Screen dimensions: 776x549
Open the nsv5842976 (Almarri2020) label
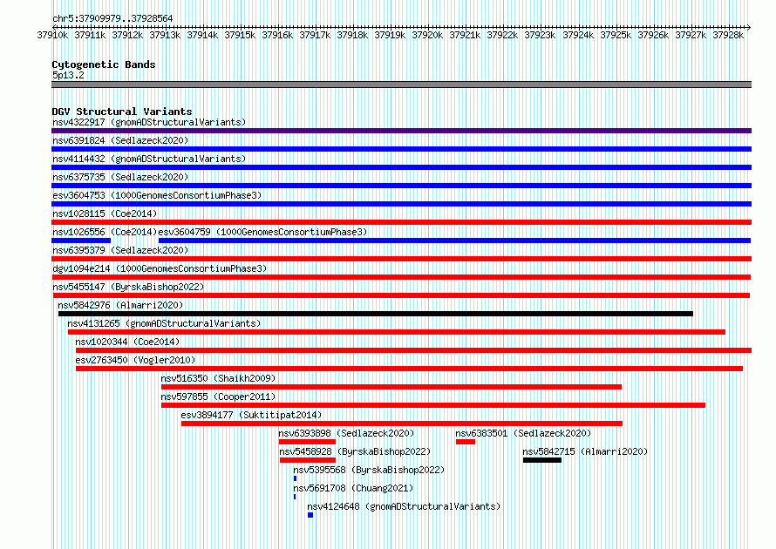click(x=120, y=305)
